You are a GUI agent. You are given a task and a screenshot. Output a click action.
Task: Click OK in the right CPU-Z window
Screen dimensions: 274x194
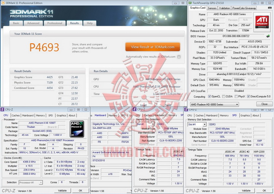pos(264,191)
